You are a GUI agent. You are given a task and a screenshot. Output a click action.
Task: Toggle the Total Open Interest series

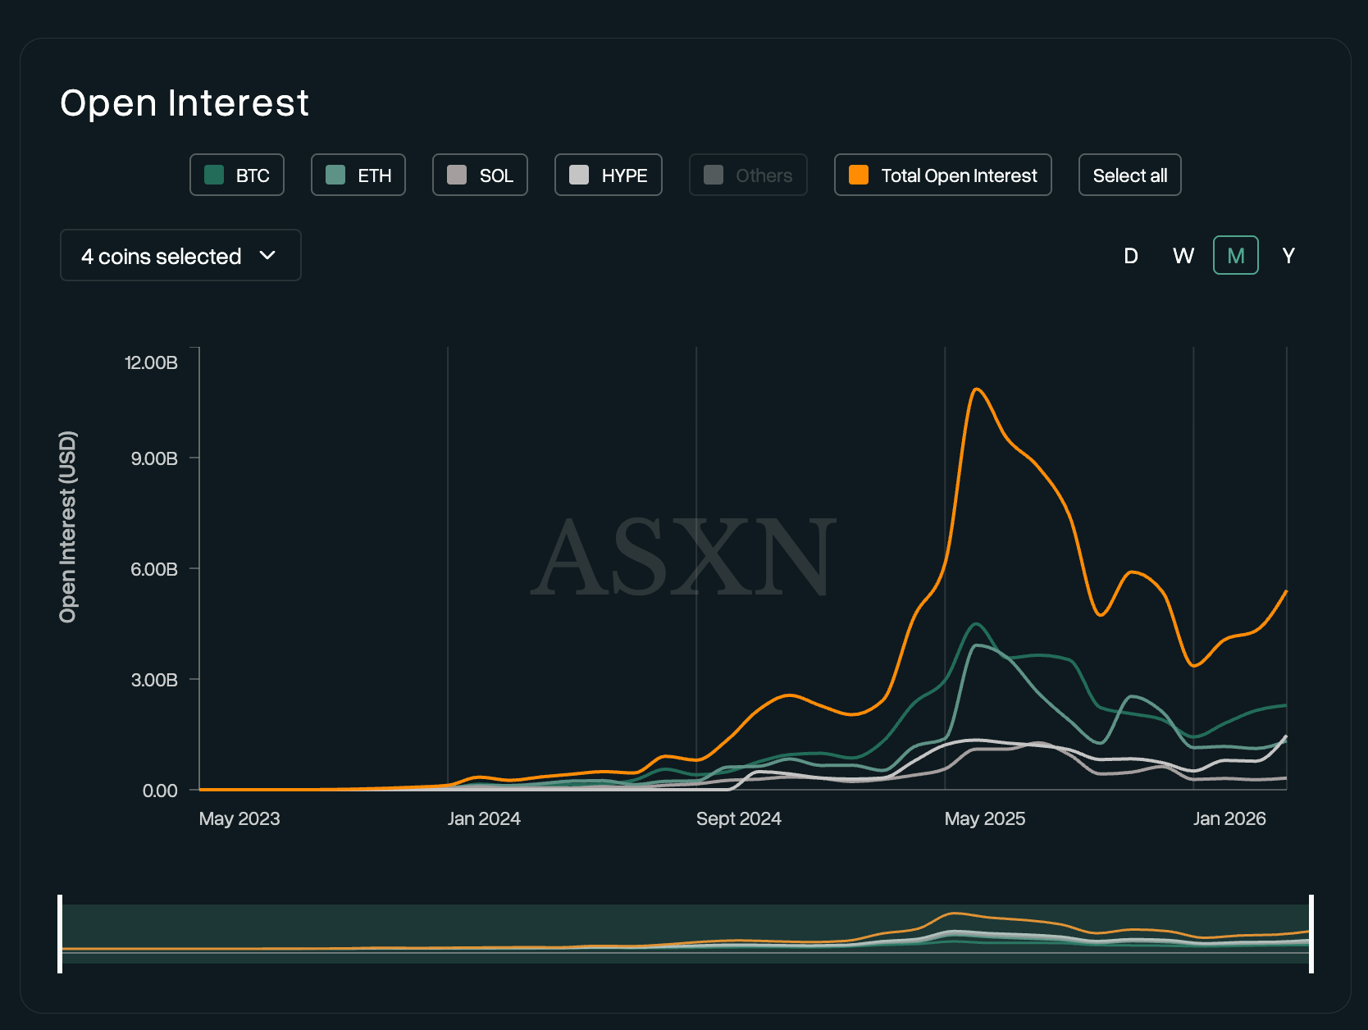(943, 175)
